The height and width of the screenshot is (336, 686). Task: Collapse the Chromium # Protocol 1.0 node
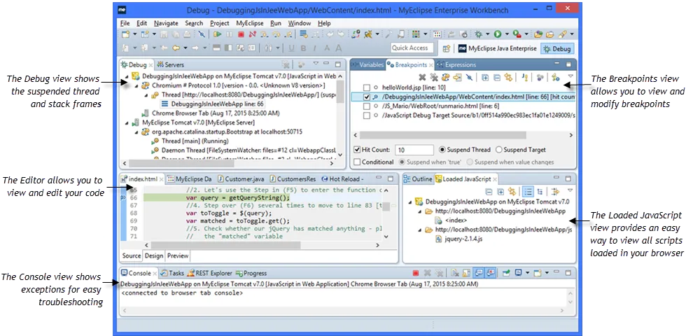(136, 85)
